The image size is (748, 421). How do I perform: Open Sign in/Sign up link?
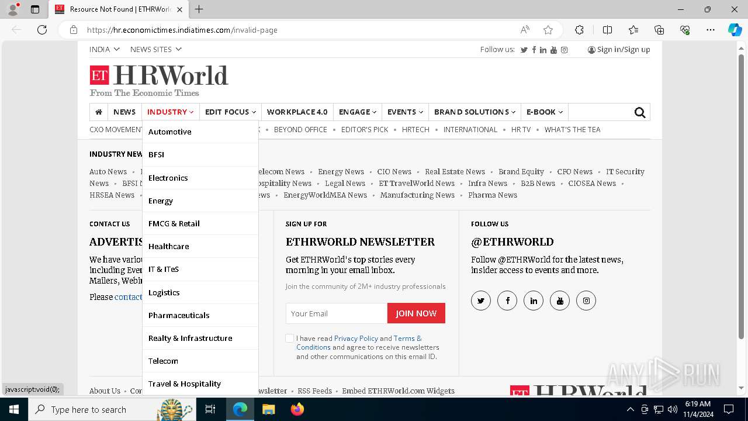619,49
